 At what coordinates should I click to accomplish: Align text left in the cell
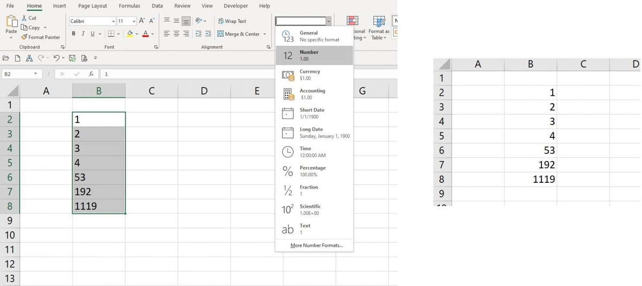(x=167, y=34)
